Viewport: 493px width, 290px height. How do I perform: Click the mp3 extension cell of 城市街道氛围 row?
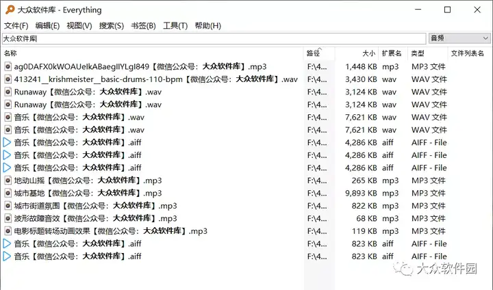pos(390,206)
